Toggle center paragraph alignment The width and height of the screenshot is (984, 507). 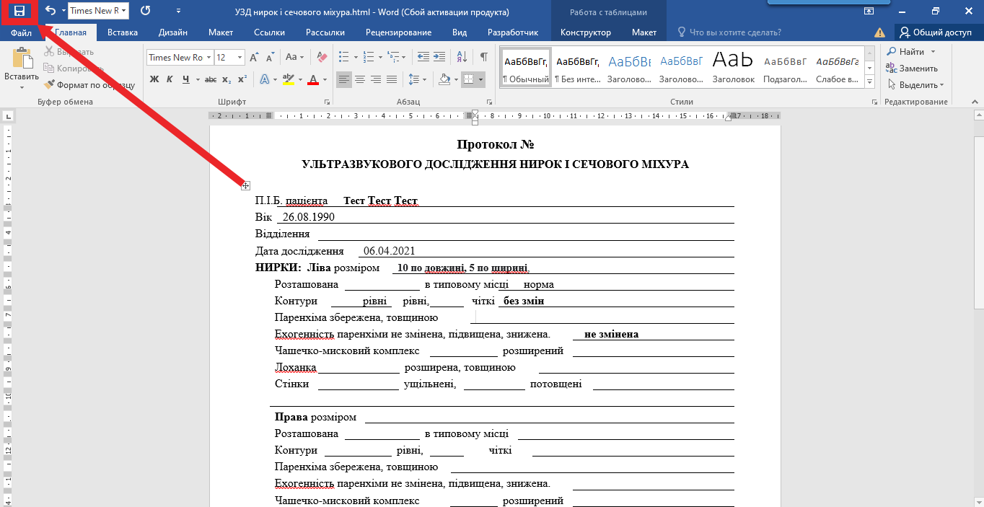tap(360, 79)
